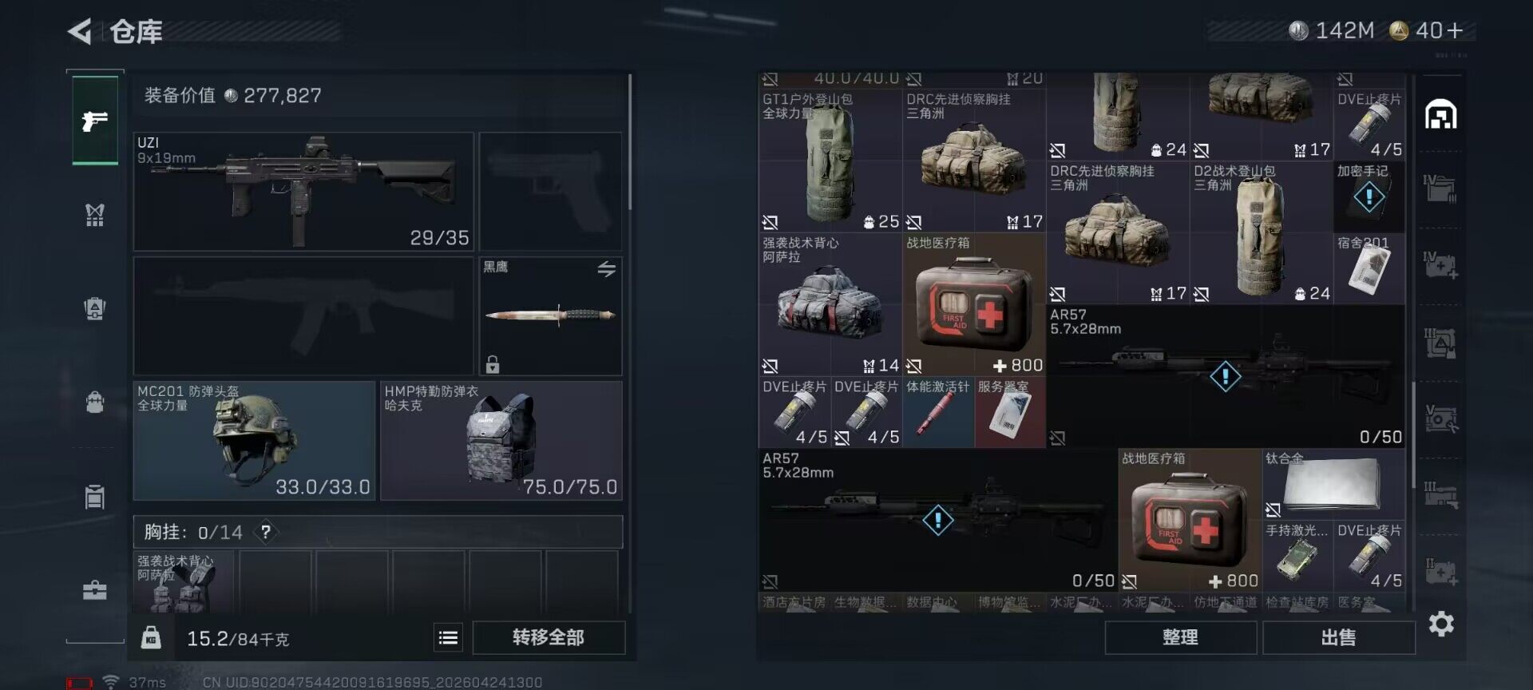The width and height of the screenshot is (1533, 690).
Task: Click the 加密手记 encrypted notes item
Action: tap(1369, 196)
